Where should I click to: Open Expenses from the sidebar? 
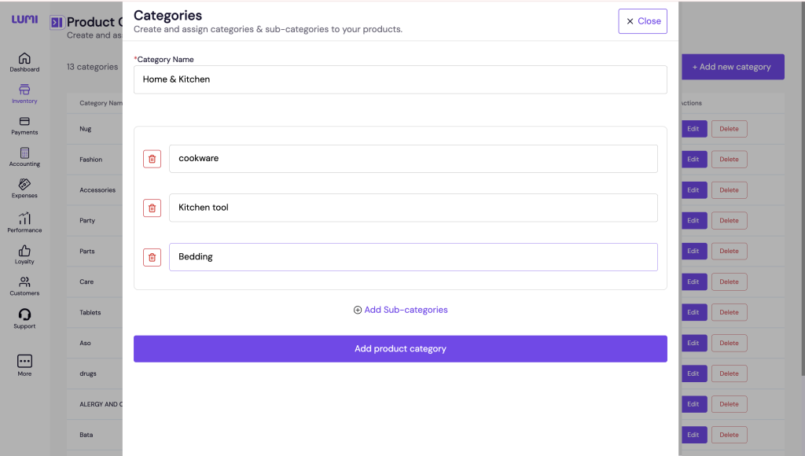(x=24, y=186)
